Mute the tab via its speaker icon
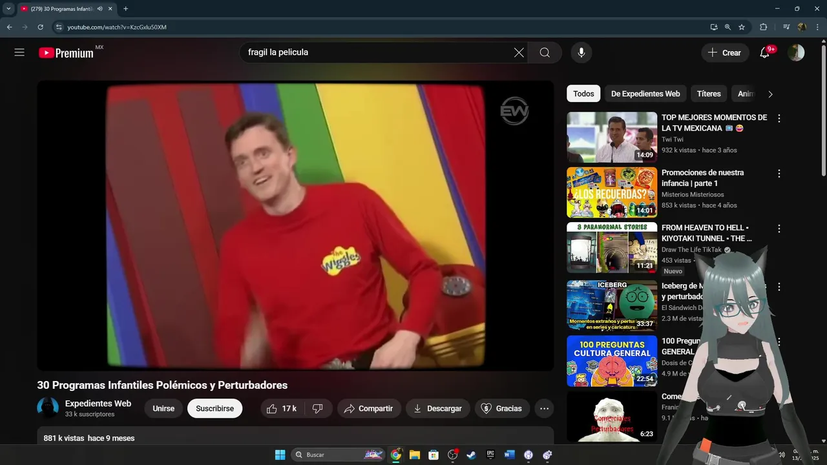827x465 pixels. pyautogui.click(x=99, y=9)
